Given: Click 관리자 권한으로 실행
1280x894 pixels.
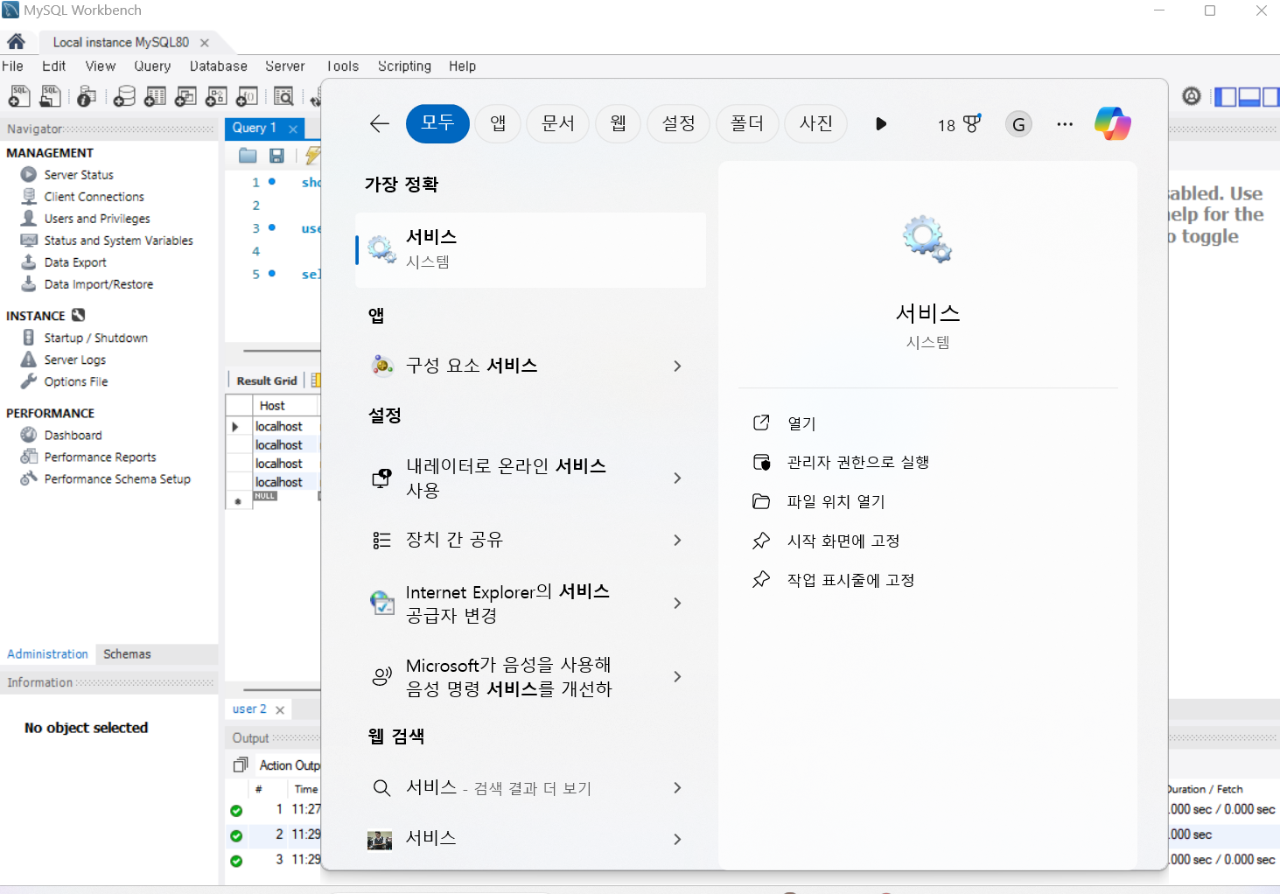Looking at the screenshot, I should (841, 462).
